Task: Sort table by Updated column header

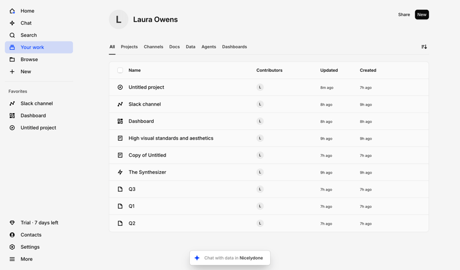Action: click(329, 70)
